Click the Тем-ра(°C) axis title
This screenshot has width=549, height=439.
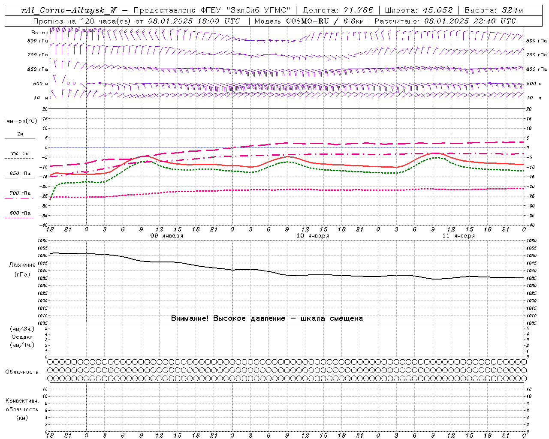[x=20, y=121]
